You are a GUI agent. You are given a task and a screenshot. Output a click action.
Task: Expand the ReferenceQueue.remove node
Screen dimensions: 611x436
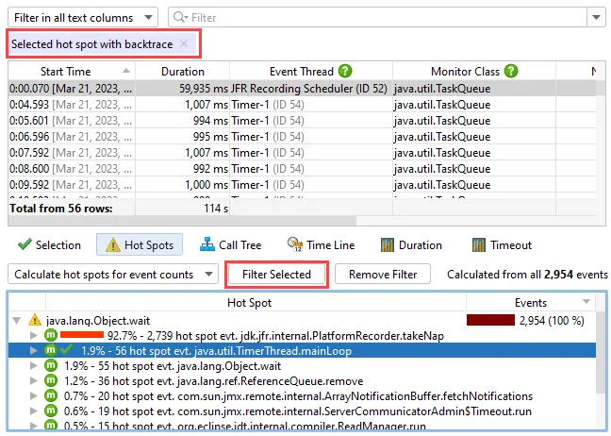coord(34,380)
